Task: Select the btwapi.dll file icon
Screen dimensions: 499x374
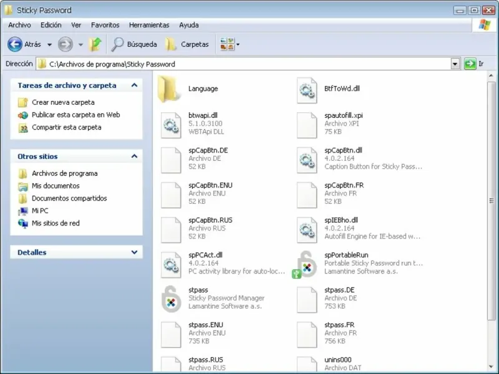Action: pos(171,125)
